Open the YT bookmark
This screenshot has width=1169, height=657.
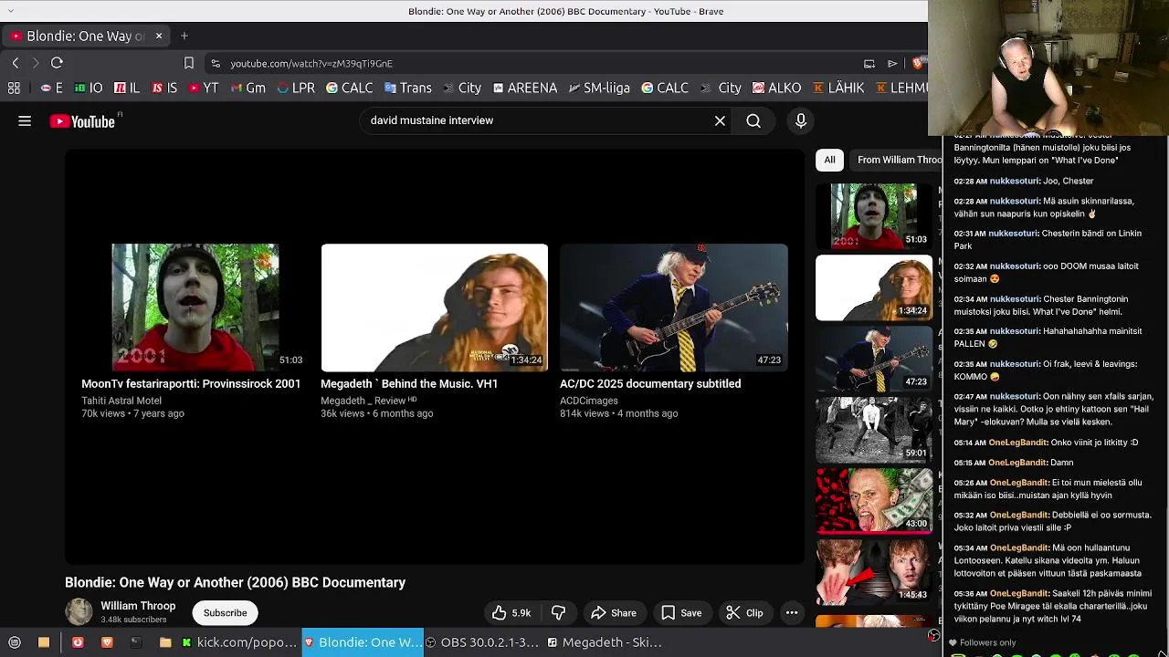(204, 88)
